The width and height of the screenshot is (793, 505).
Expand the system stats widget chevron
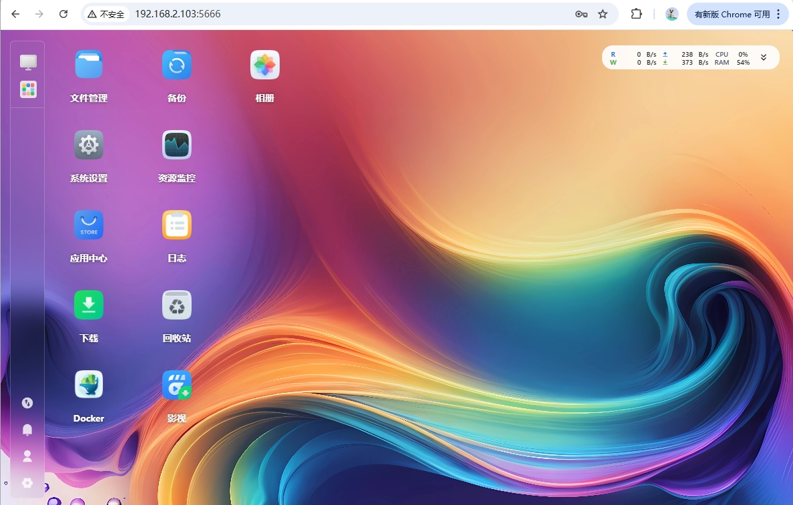point(764,58)
